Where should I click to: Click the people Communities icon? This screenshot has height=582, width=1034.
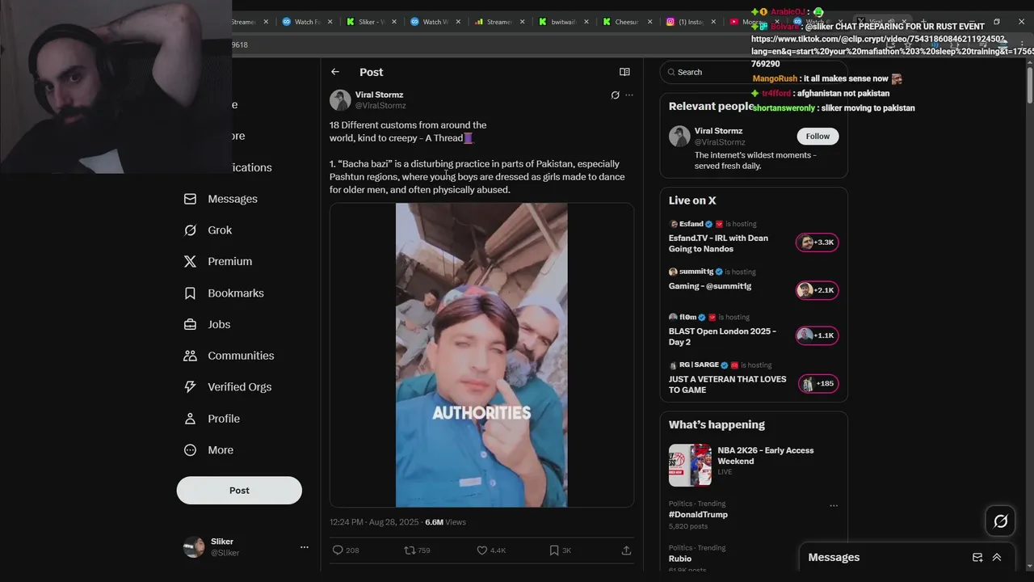click(190, 356)
